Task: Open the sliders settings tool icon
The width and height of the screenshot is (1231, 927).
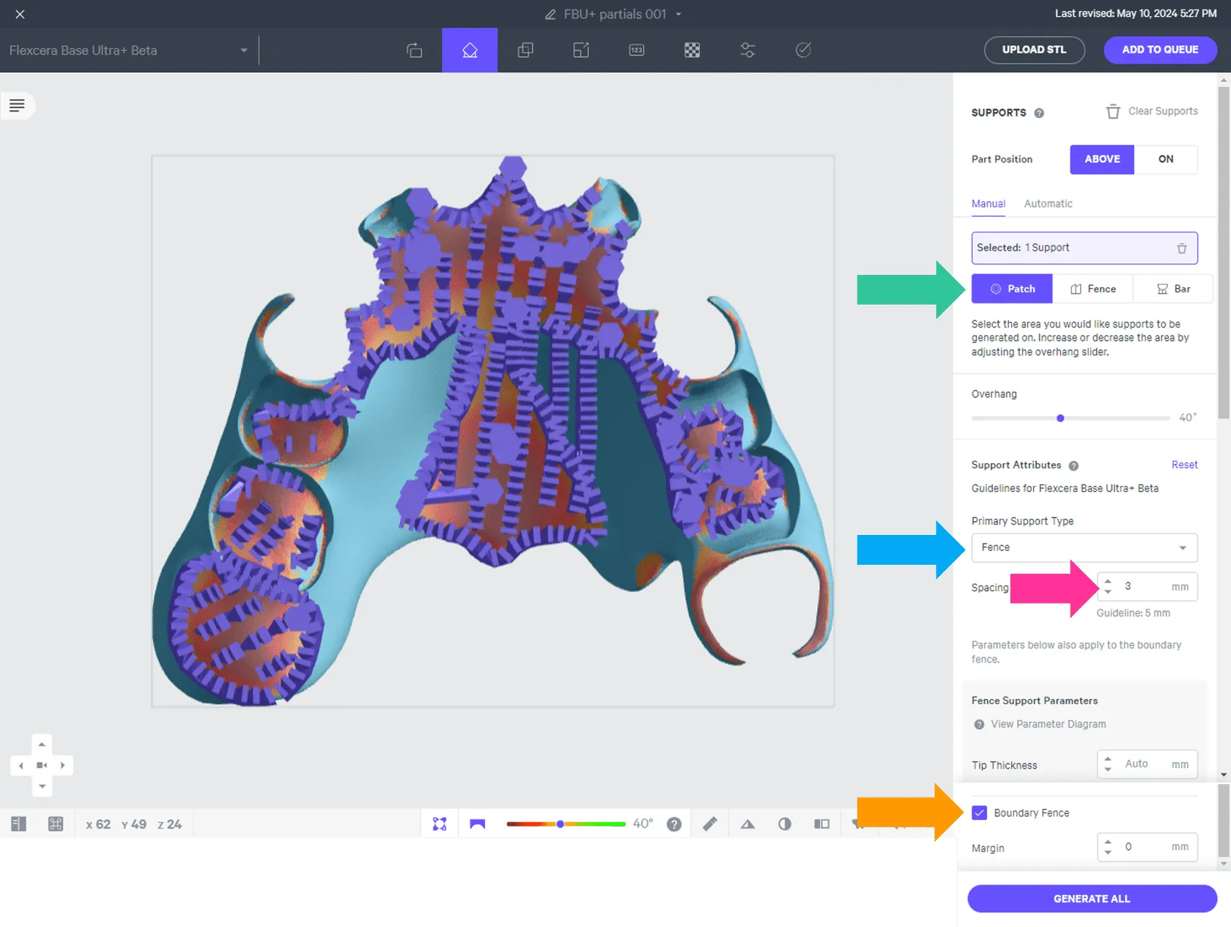Action: [747, 50]
